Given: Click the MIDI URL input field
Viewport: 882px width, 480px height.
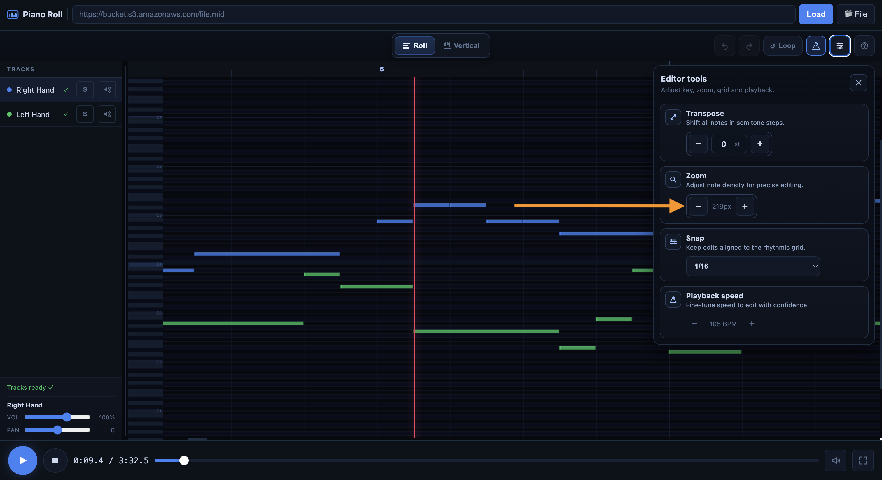Looking at the screenshot, I should click(x=433, y=14).
